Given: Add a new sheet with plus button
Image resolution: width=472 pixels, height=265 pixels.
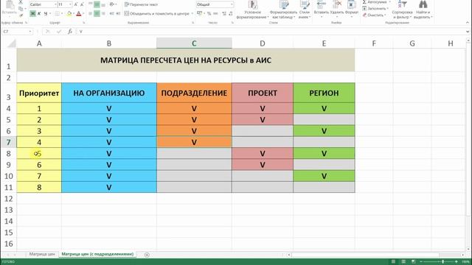Looking at the screenshot, I should [x=147, y=255].
